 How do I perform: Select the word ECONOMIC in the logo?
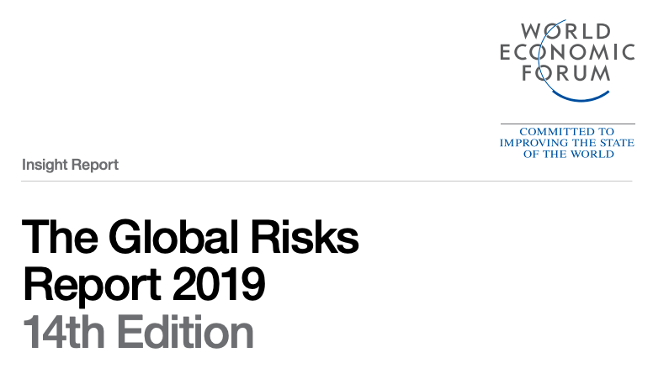tap(567, 52)
